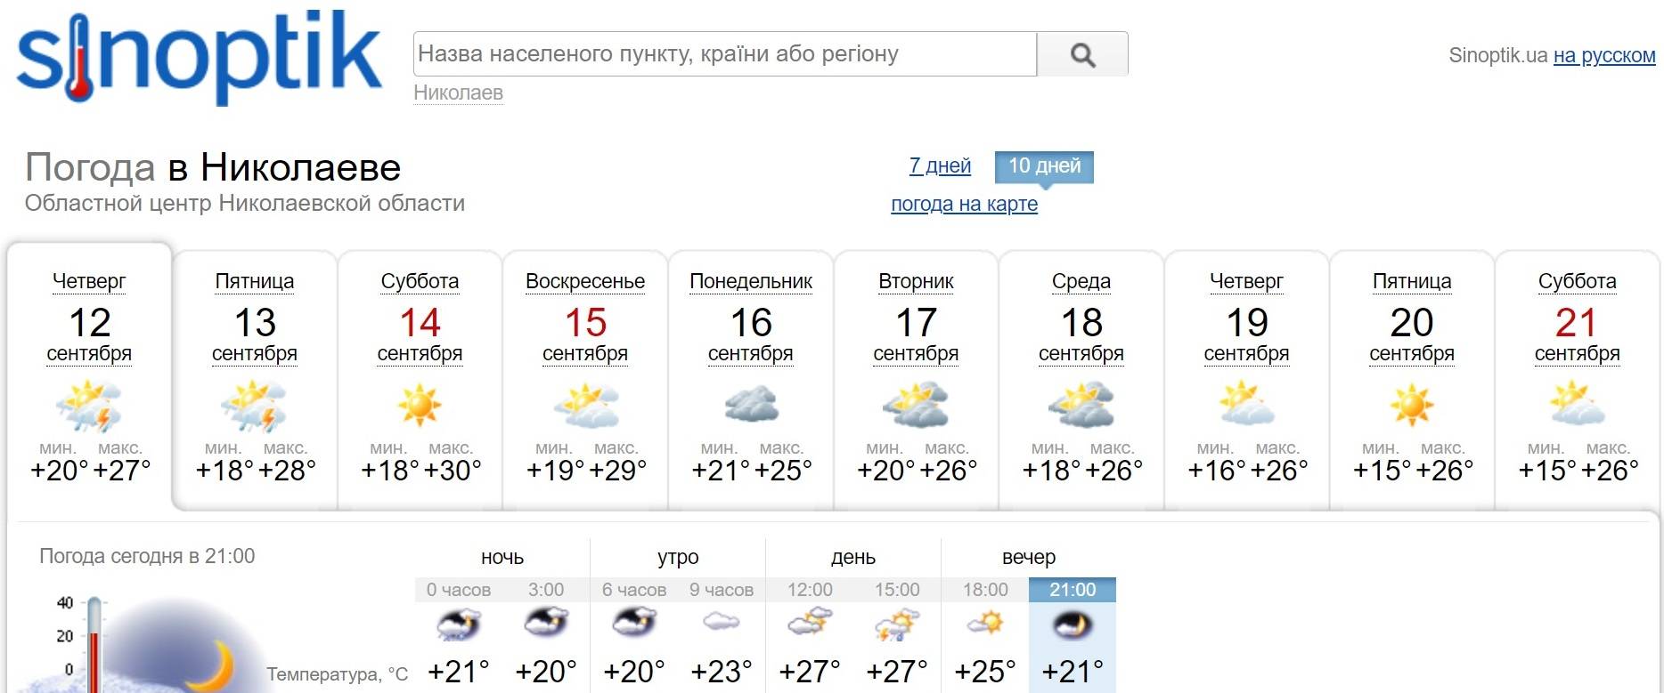Select the 21:00 time column header
Image resolution: width=1664 pixels, height=693 pixels.
pyautogui.click(x=1073, y=590)
